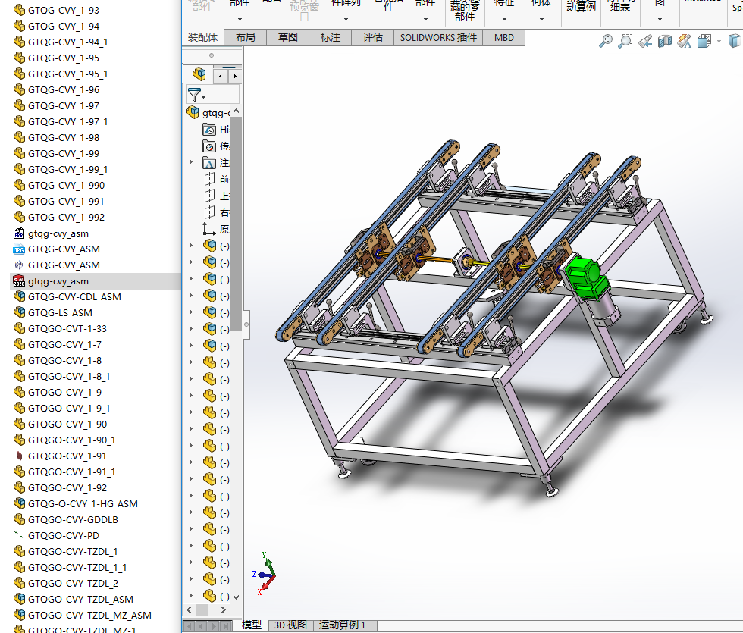
Task: Select the Sensors (传) folder icon
Action: 209,146
